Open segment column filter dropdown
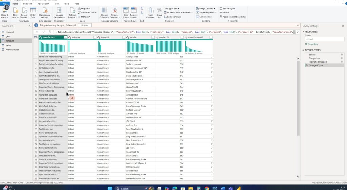 click(124, 37)
